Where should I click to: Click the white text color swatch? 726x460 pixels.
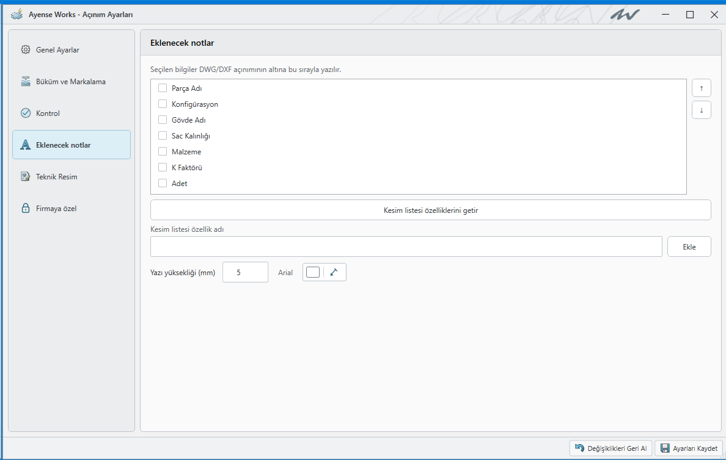[x=313, y=272]
